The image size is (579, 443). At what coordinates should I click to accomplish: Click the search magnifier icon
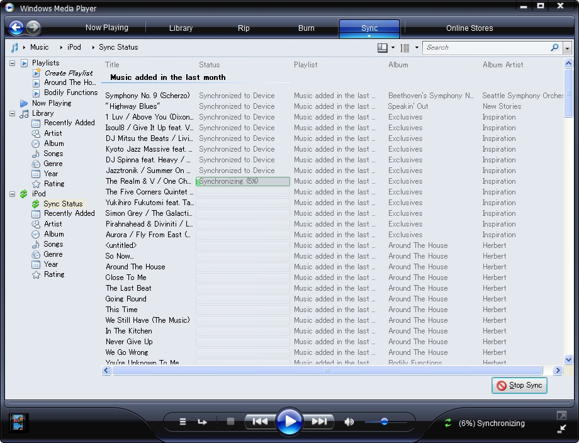click(554, 47)
